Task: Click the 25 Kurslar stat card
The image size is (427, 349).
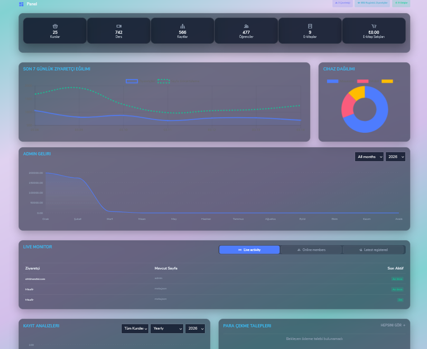Action: pos(55,31)
